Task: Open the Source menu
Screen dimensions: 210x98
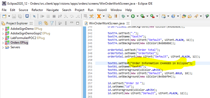Action: click(23, 10)
